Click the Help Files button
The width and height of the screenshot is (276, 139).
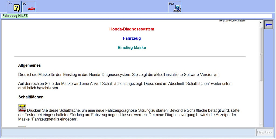pyautogui.click(x=265, y=132)
